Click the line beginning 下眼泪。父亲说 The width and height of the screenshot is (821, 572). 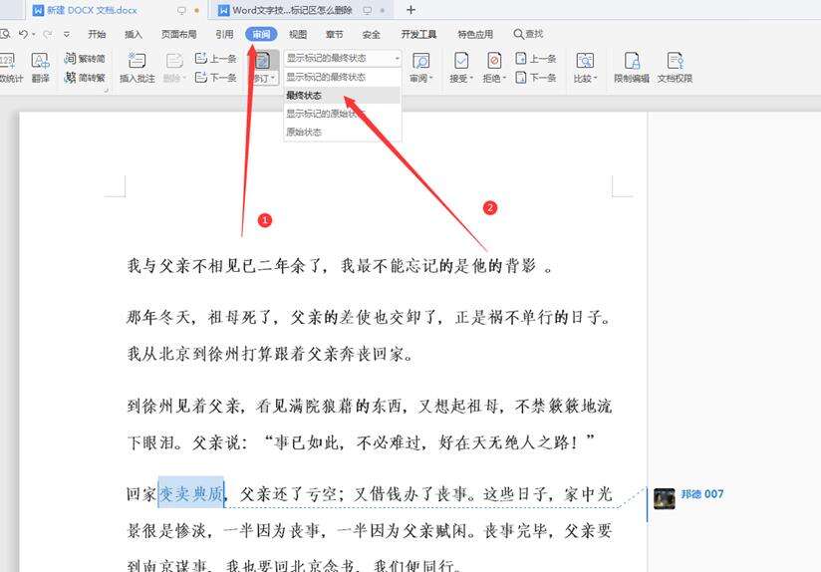click(362, 442)
